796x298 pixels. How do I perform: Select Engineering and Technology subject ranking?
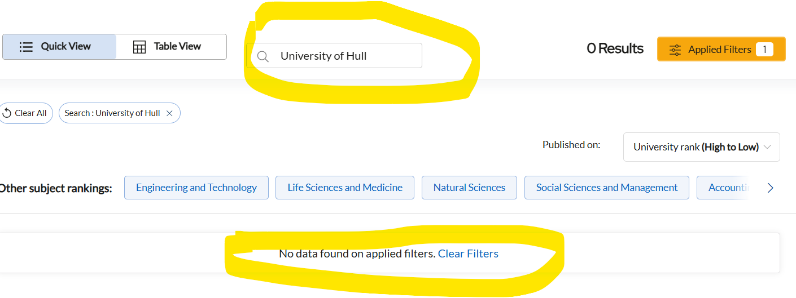pyautogui.click(x=196, y=188)
